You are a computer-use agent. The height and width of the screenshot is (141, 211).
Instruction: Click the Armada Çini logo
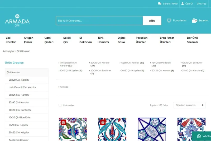17,21
